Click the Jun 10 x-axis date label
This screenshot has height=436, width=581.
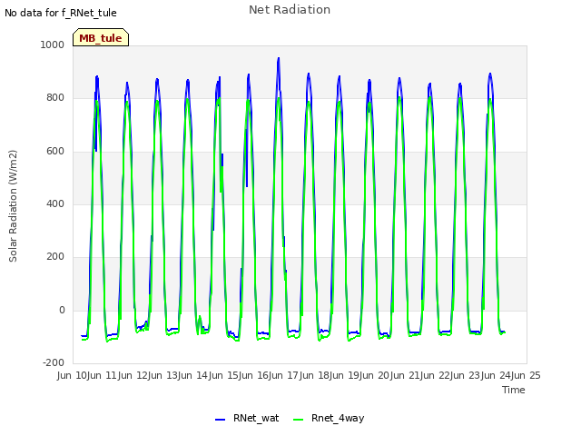(x=73, y=375)
